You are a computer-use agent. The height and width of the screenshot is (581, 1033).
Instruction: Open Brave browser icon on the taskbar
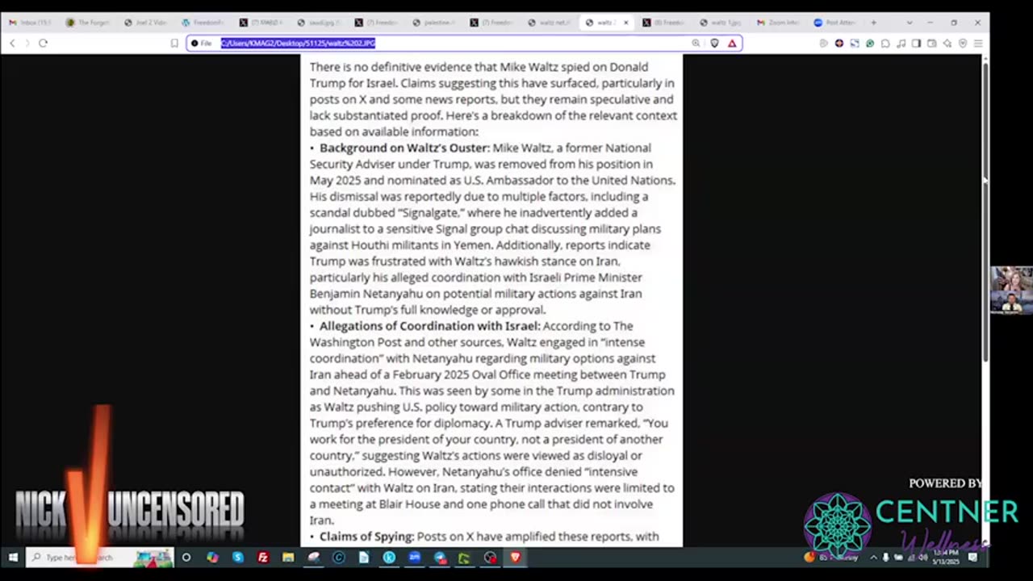[516, 558]
